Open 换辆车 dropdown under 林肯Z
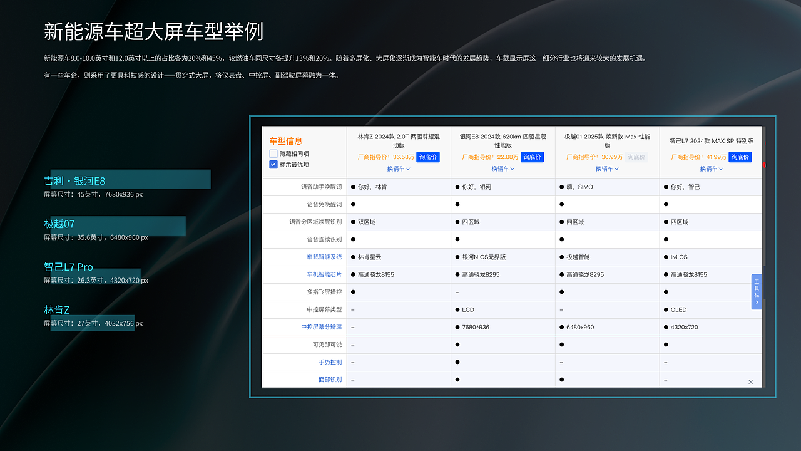The width and height of the screenshot is (801, 451). tap(399, 168)
